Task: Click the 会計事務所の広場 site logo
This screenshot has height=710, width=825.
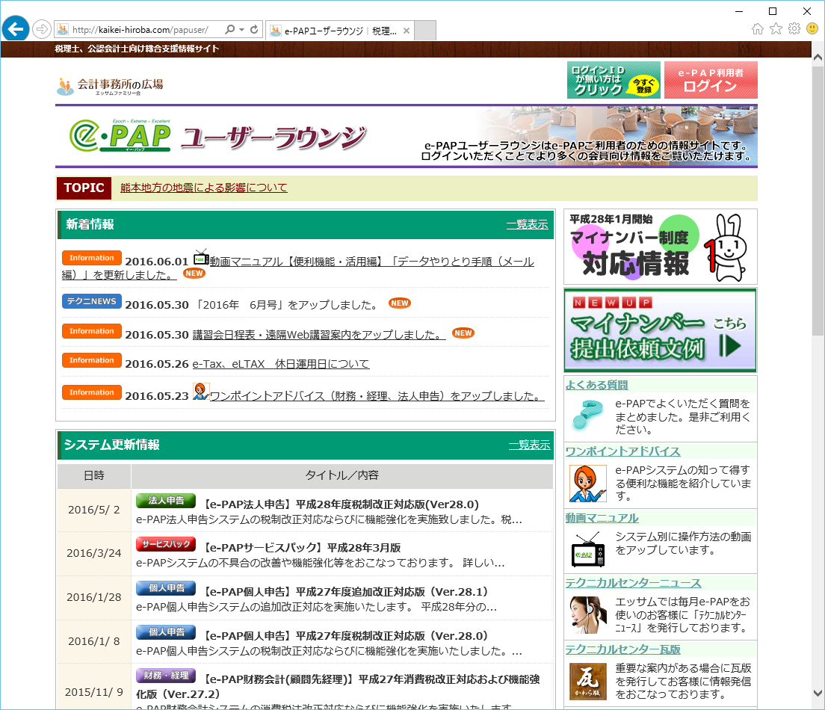Action: [110, 86]
